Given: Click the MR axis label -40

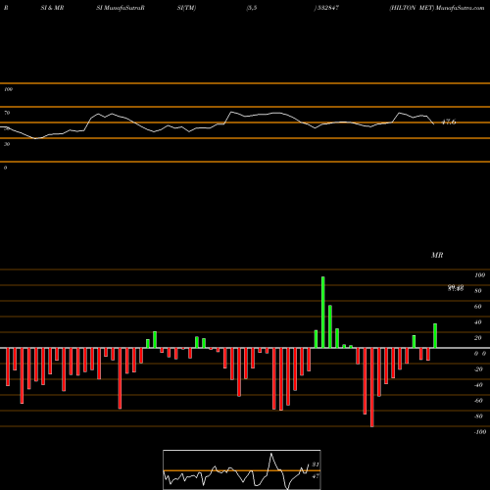Looking at the screenshot, I should point(478,385).
